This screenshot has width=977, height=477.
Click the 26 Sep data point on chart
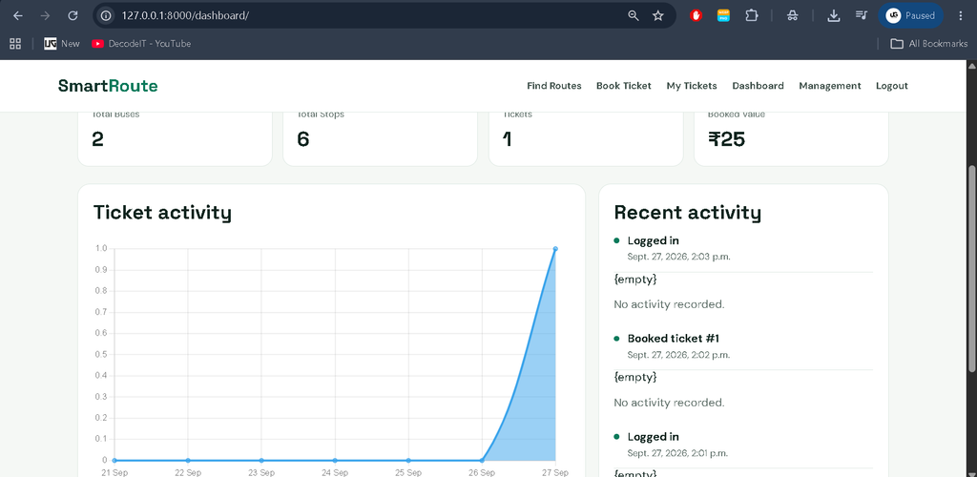pos(482,460)
